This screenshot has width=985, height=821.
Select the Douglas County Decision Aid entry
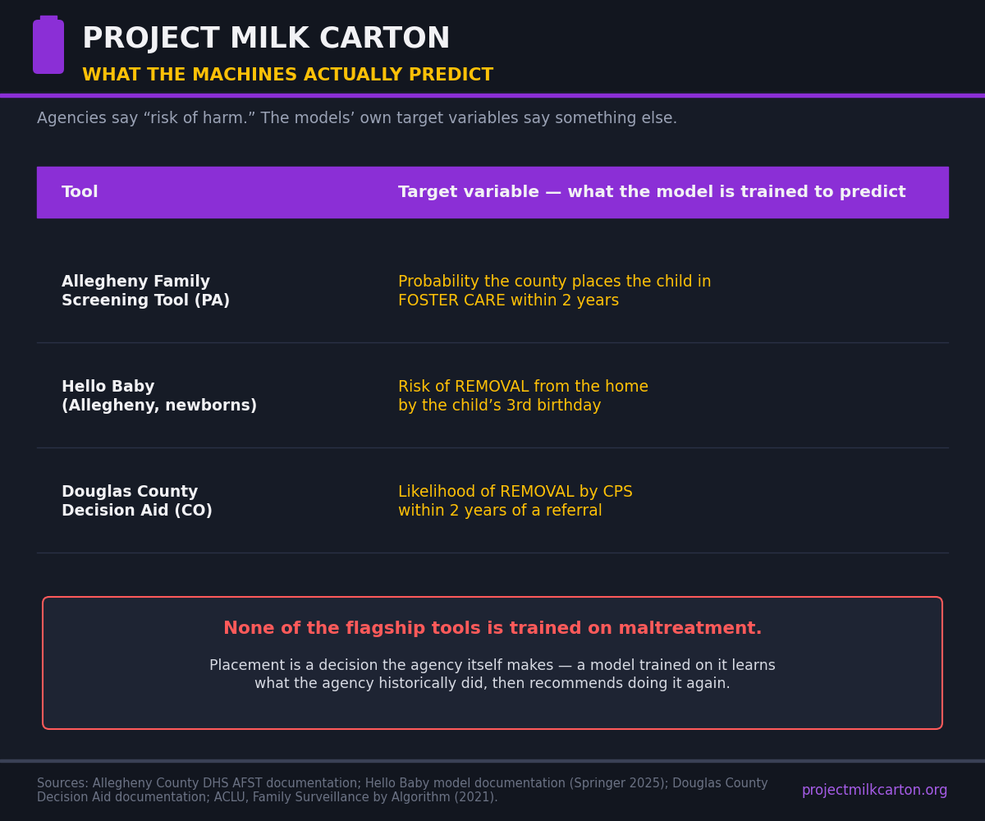[137, 502]
